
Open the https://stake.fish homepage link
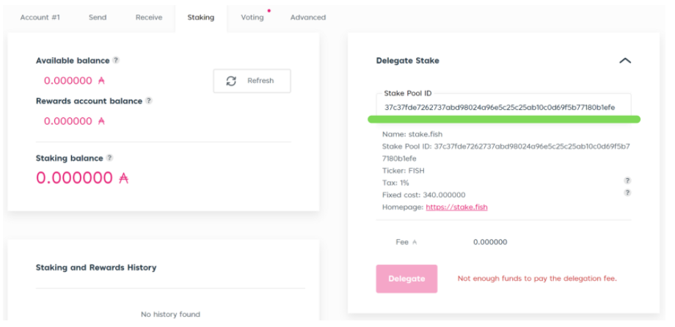point(456,207)
